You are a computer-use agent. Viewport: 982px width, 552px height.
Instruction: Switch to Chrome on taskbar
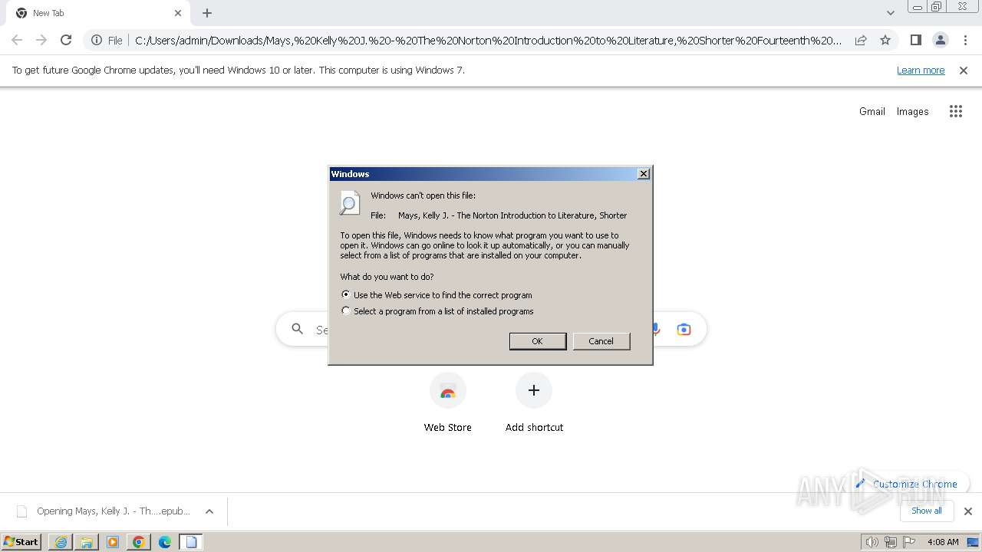pyautogui.click(x=139, y=542)
